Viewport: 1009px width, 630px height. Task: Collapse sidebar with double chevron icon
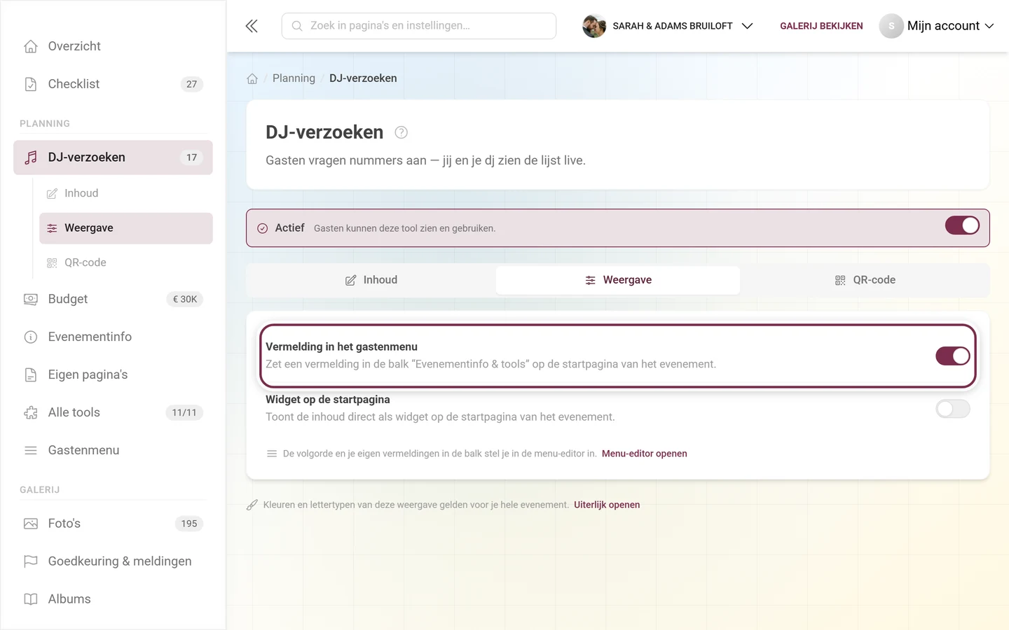(252, 26)
